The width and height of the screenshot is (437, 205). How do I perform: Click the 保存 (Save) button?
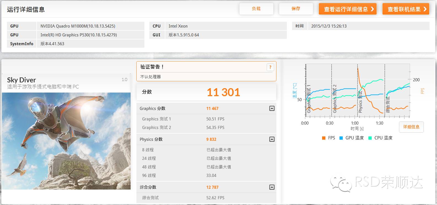point(296,9)
